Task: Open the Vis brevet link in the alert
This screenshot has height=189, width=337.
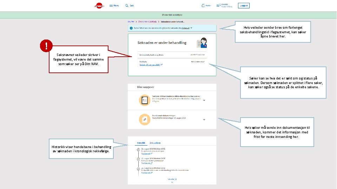Action: [186, 28]
